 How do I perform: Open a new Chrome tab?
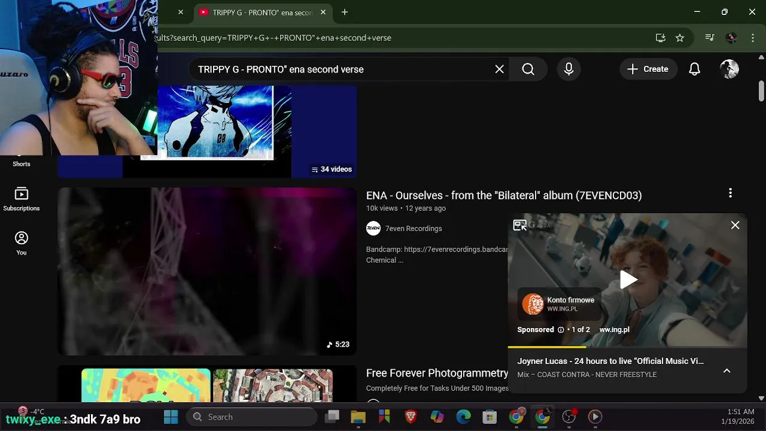[344, 12]
